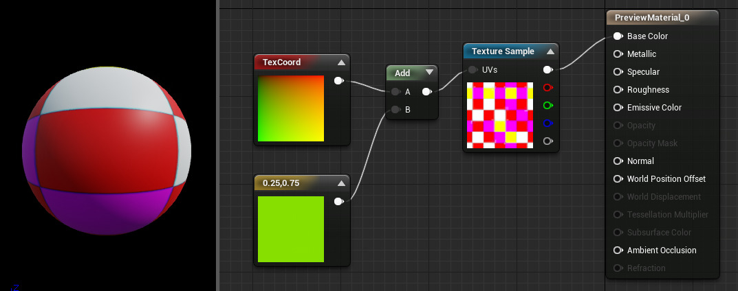Select the Texture Sample node title
Image resolution: width=738 pixels, height=291 pixels.
(503, 51)
